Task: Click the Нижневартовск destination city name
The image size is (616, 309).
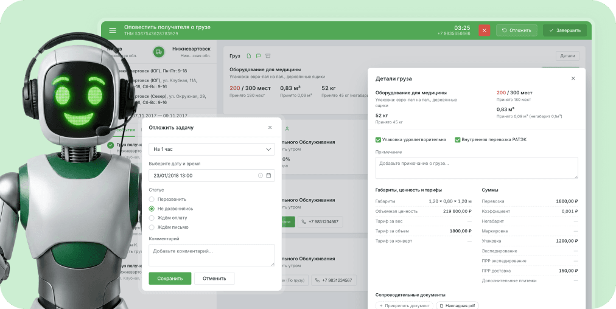Action: tap(191, 49)
